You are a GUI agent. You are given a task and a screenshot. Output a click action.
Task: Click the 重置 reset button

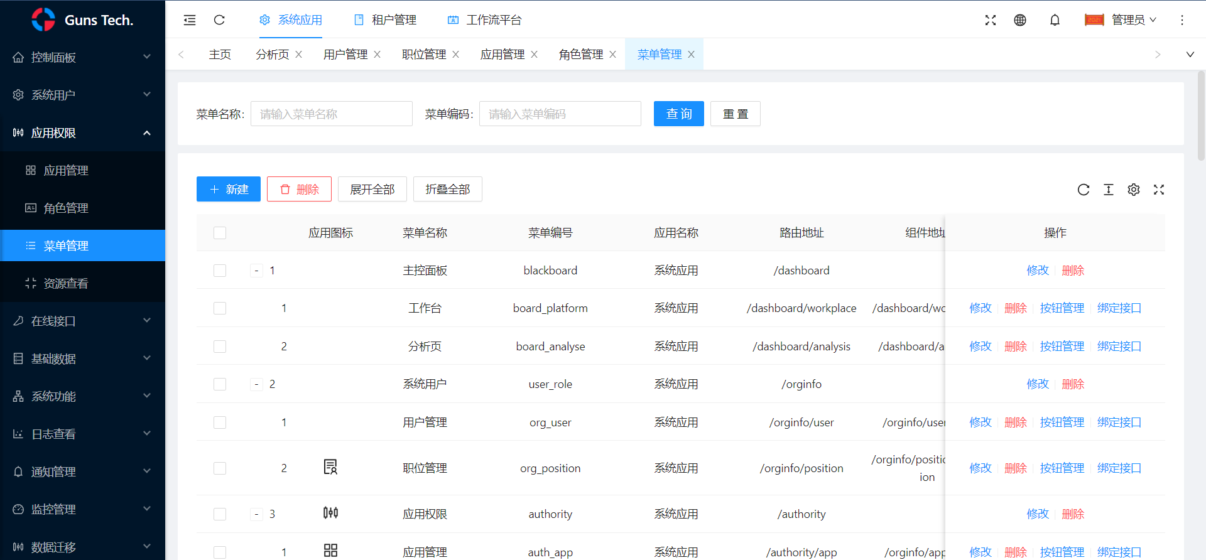tap(736, 114)
